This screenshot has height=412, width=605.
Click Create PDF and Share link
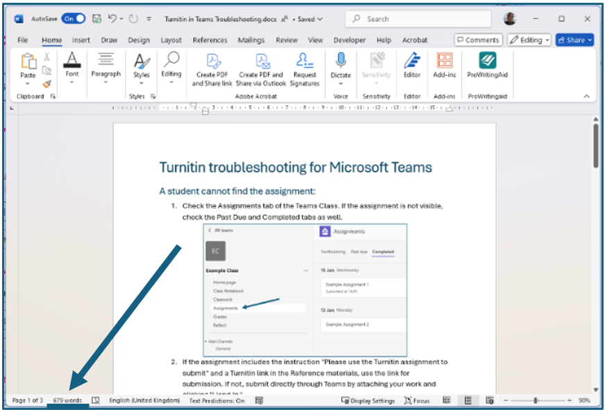(x=212, y=70)
